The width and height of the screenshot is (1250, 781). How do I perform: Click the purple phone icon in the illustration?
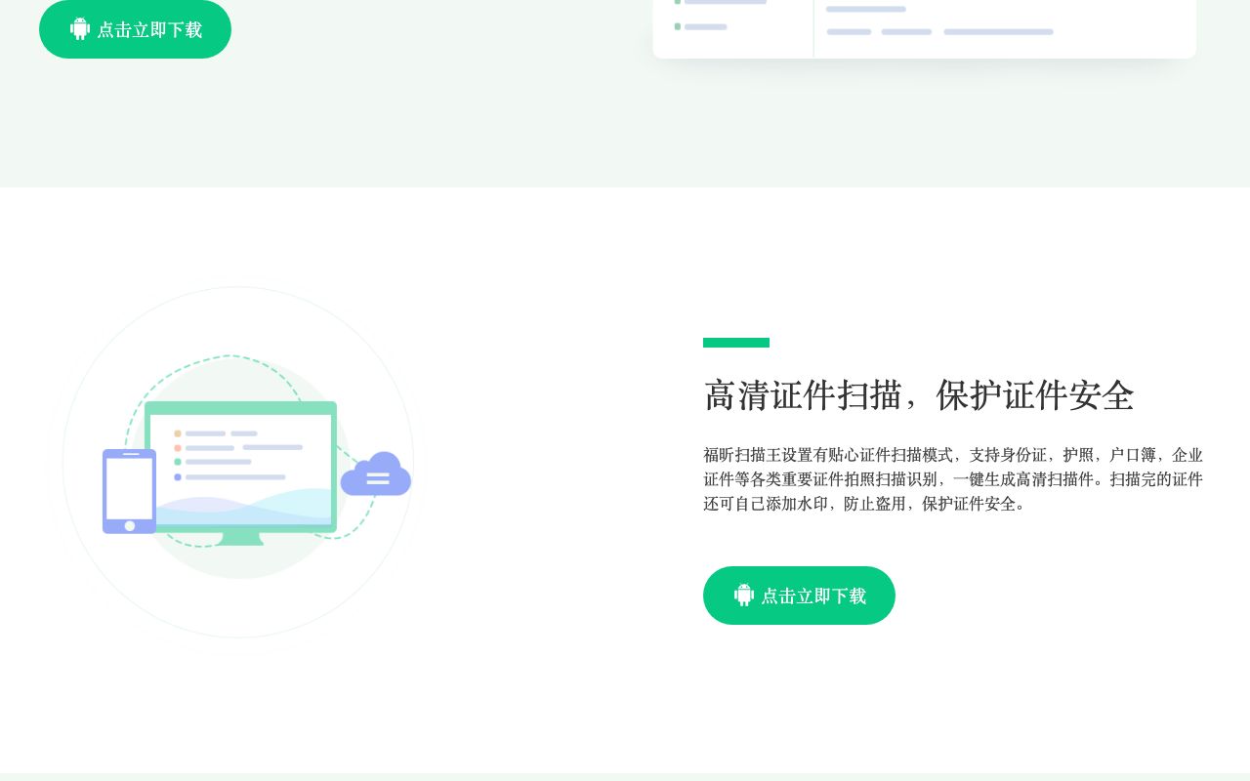pyautogui.click(x=130, y=491)
